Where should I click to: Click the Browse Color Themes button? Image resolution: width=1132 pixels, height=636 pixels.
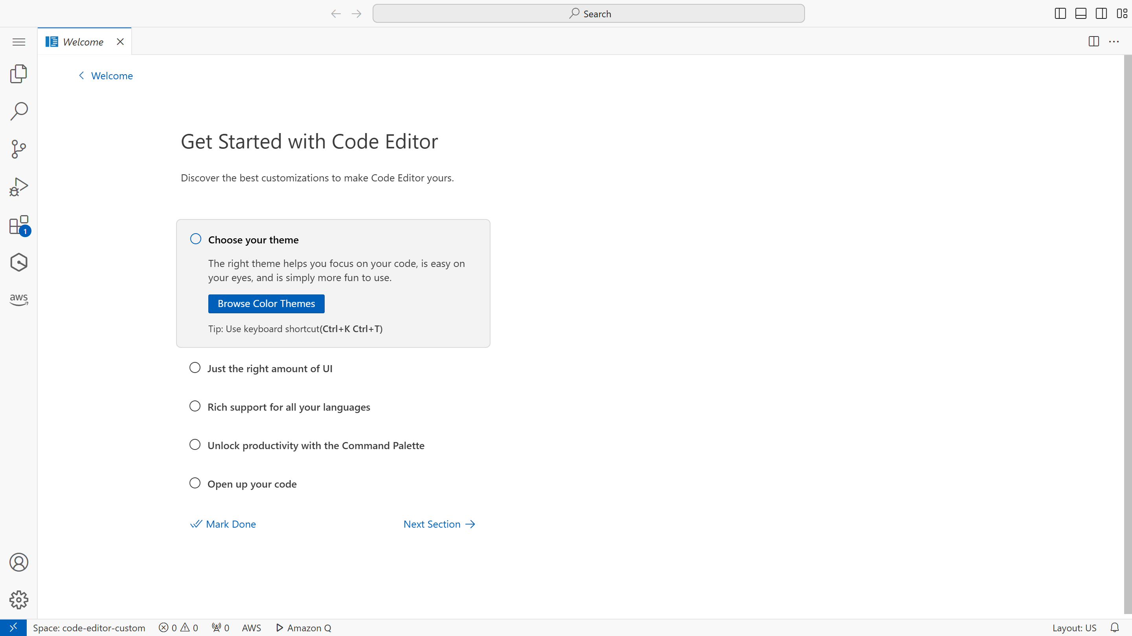pyautogui.click(x=266, y=303)
